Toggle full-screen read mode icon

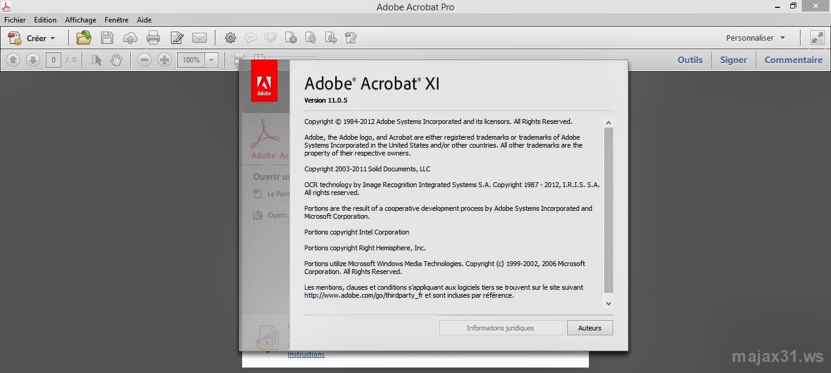pyautogui.click(x=817, y=38)
